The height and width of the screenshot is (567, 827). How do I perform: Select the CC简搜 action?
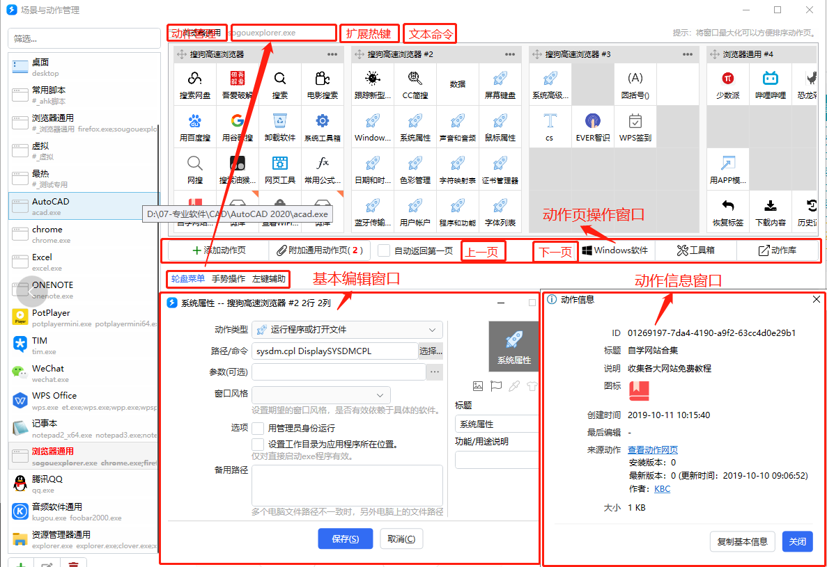click(415, 84)
